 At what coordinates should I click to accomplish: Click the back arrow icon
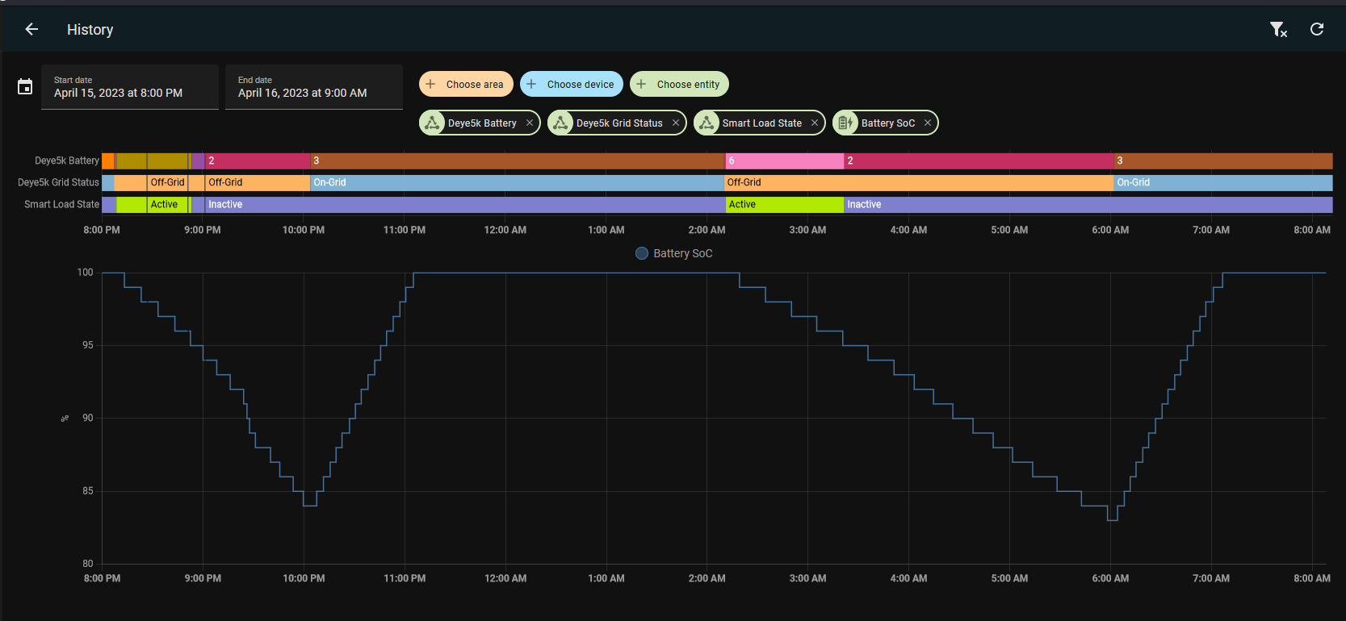(31, 30)
